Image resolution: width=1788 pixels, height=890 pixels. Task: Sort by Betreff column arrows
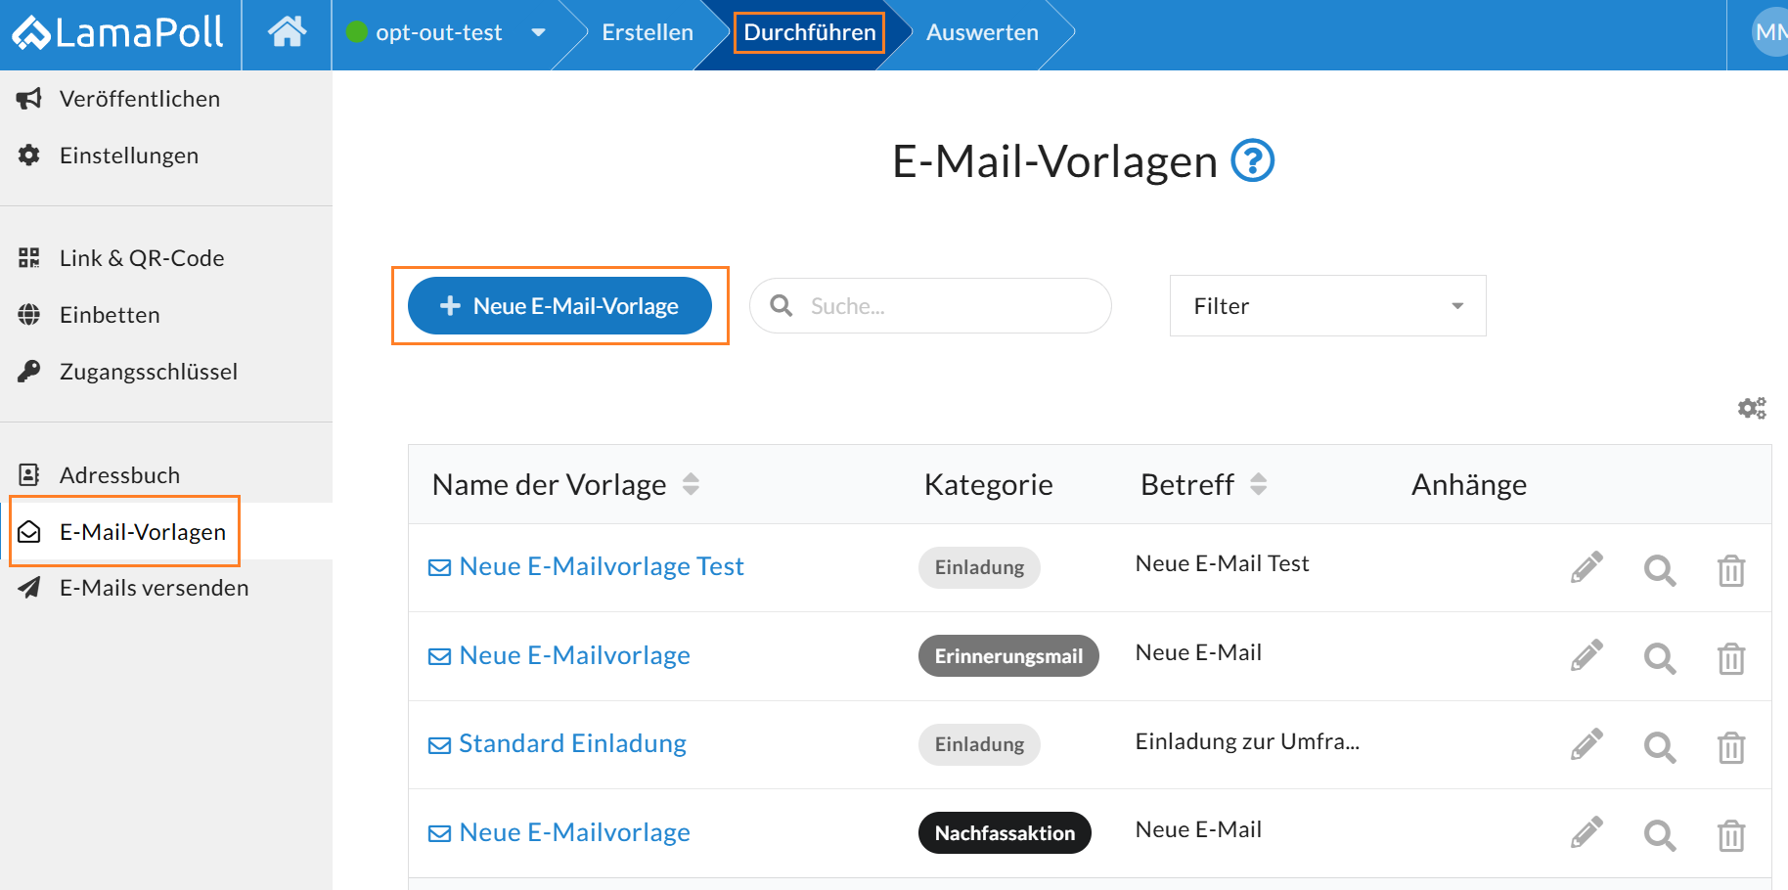[x=1259, y=484]
